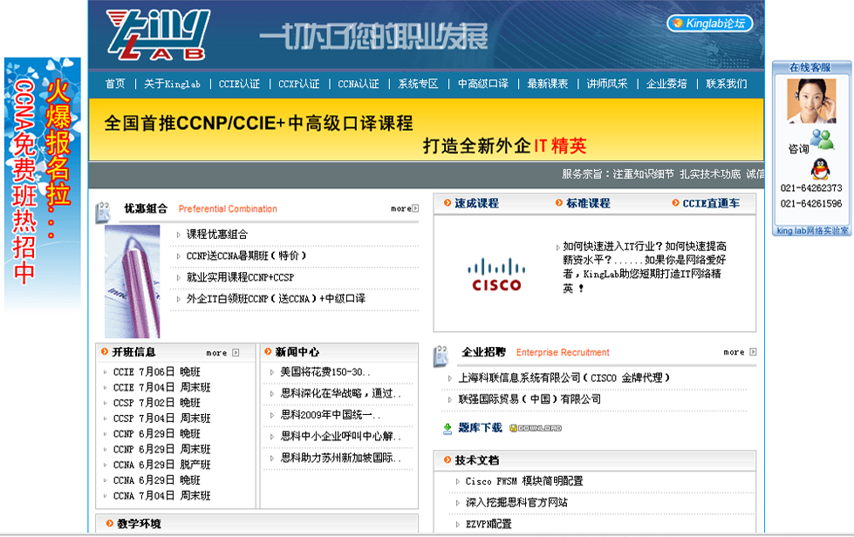Click the Cisco logo image
The image size is (854, 537).
pyautogui.click(x=496, y=275)
